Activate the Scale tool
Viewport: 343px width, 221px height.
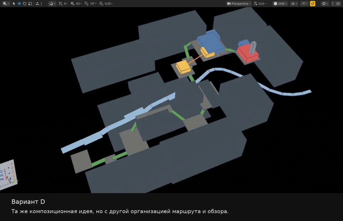tap(30, 3)
